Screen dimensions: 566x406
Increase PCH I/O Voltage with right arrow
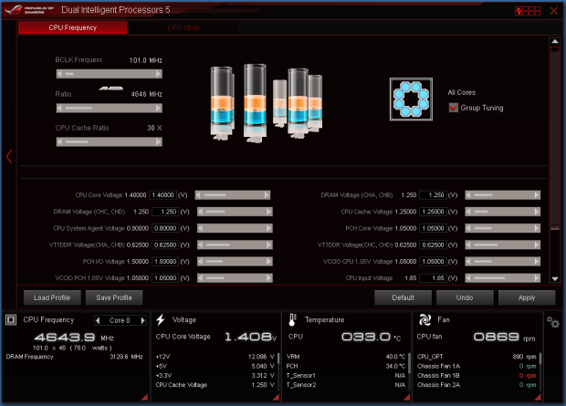[x=269, y=261]
